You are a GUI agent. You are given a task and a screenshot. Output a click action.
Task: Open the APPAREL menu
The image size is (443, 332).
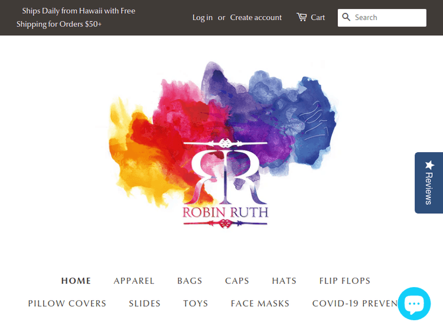tap(134, 281)
